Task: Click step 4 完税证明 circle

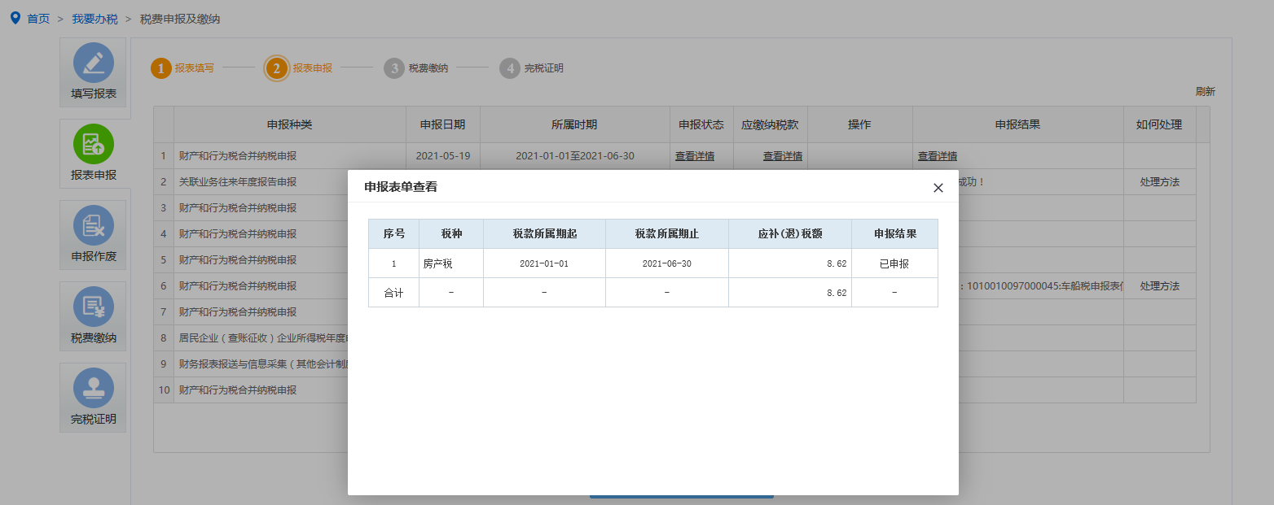Action: coord(510,68)
